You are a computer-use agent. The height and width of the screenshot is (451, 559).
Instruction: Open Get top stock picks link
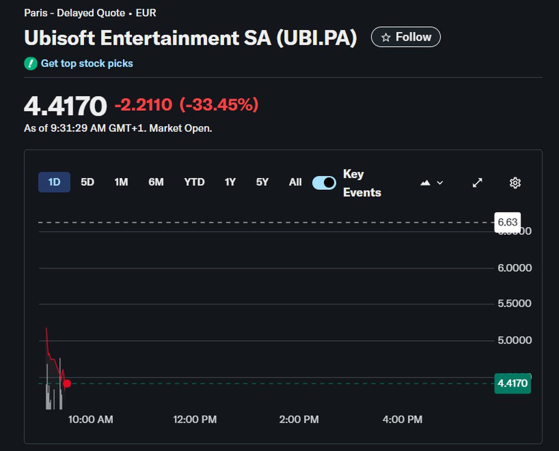(x=87, y=64)
